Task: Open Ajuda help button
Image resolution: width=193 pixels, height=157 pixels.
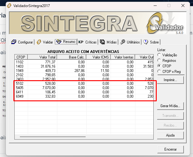Action: point(170,135)
